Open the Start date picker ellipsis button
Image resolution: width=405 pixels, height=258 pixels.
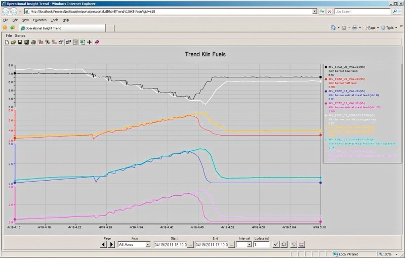190,244
